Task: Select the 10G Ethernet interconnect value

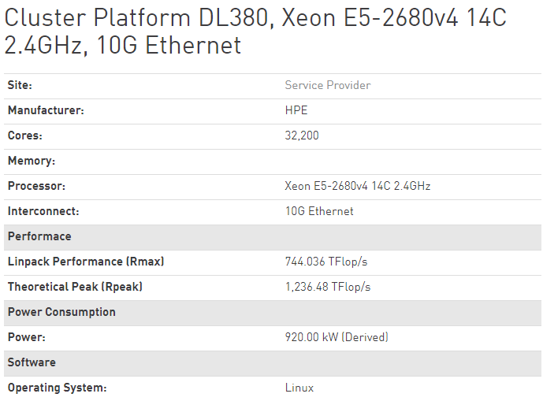Action: (x=319, y=211)
